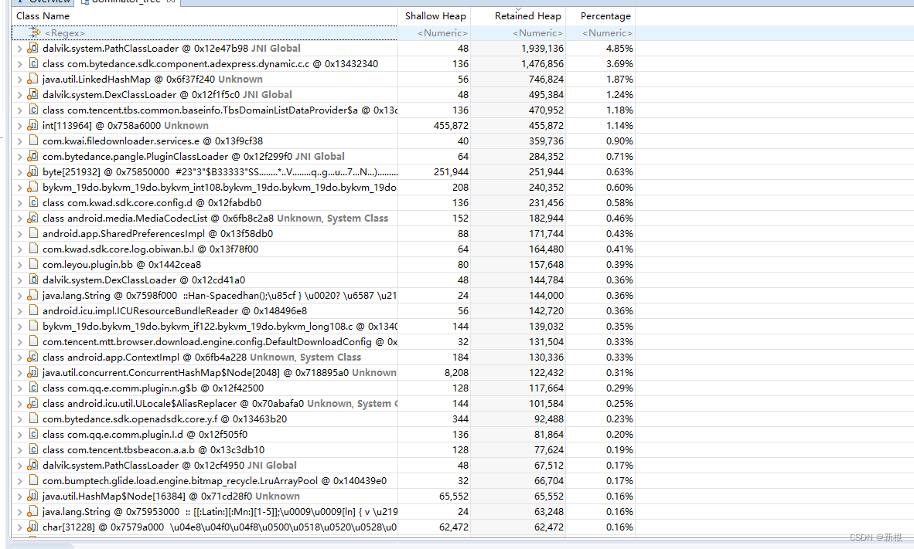
Task: Click the Class Name Regex filter field
Action: point(204,33)
